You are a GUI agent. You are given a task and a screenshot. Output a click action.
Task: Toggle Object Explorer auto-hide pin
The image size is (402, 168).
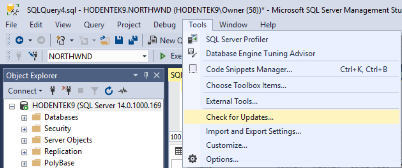[x=146, y=75]
